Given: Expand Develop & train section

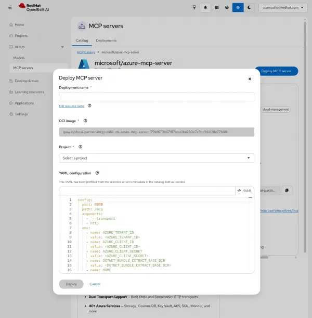Looking at the screenshot, I should [27, 81].
